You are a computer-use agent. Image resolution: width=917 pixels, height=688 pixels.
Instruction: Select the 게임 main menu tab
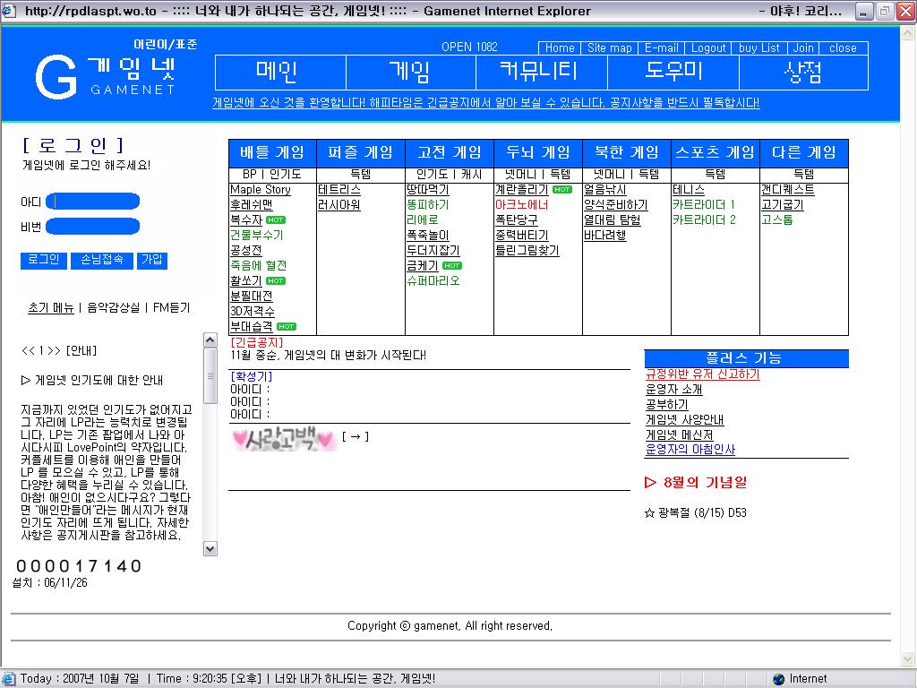(x=410, y=73)
